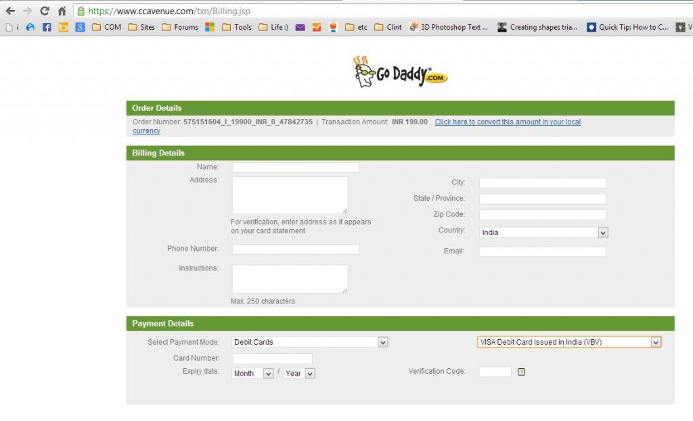Click the 'Max. 250 characters' hint text
Image resolution: width=693 pixels, height=421 pixels.
pos(263,301)
